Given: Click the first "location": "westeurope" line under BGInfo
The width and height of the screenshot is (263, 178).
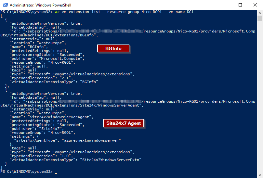Looking at the screenshot, I should (x=38, y=43).
